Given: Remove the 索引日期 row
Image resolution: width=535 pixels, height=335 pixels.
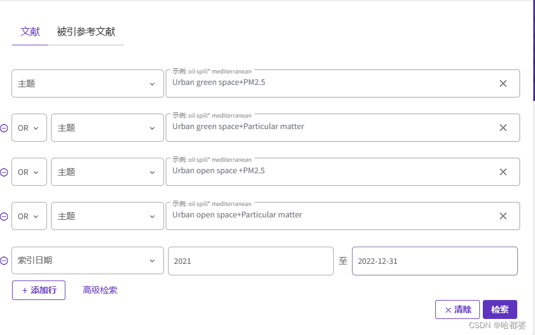Looking at the screenshot, I should (x=4, y=261).
